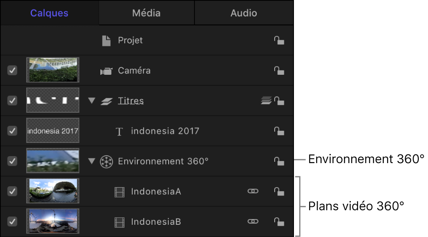Lock the indonesia 2017 text layer
Image resolution: width=428 pixels, height=237 pixels.
(279, 131)
